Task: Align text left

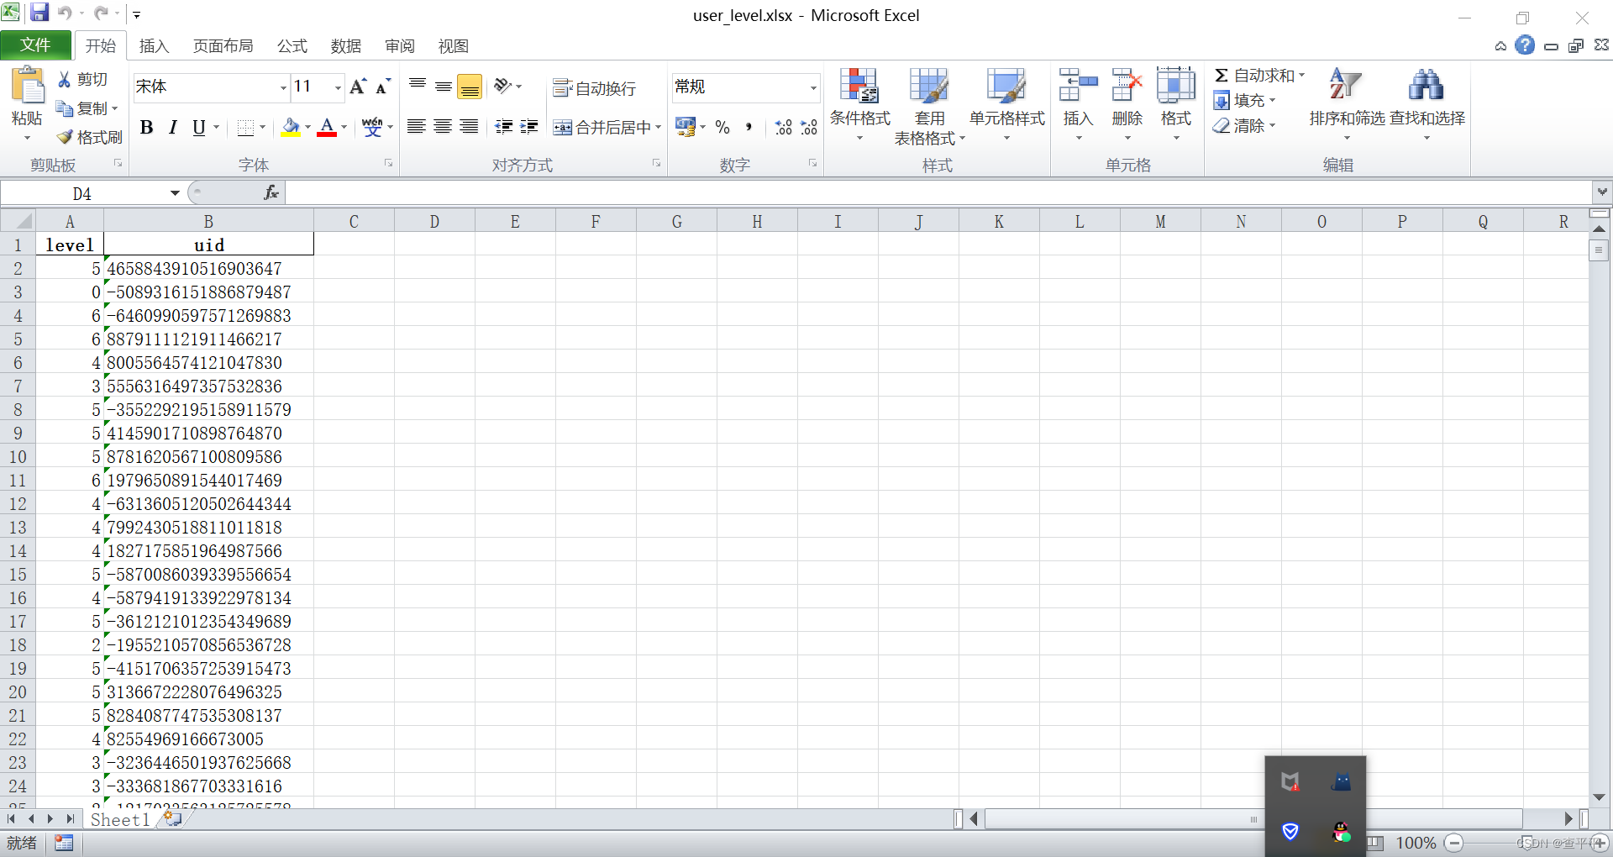Action: click(x=416, y=127)
